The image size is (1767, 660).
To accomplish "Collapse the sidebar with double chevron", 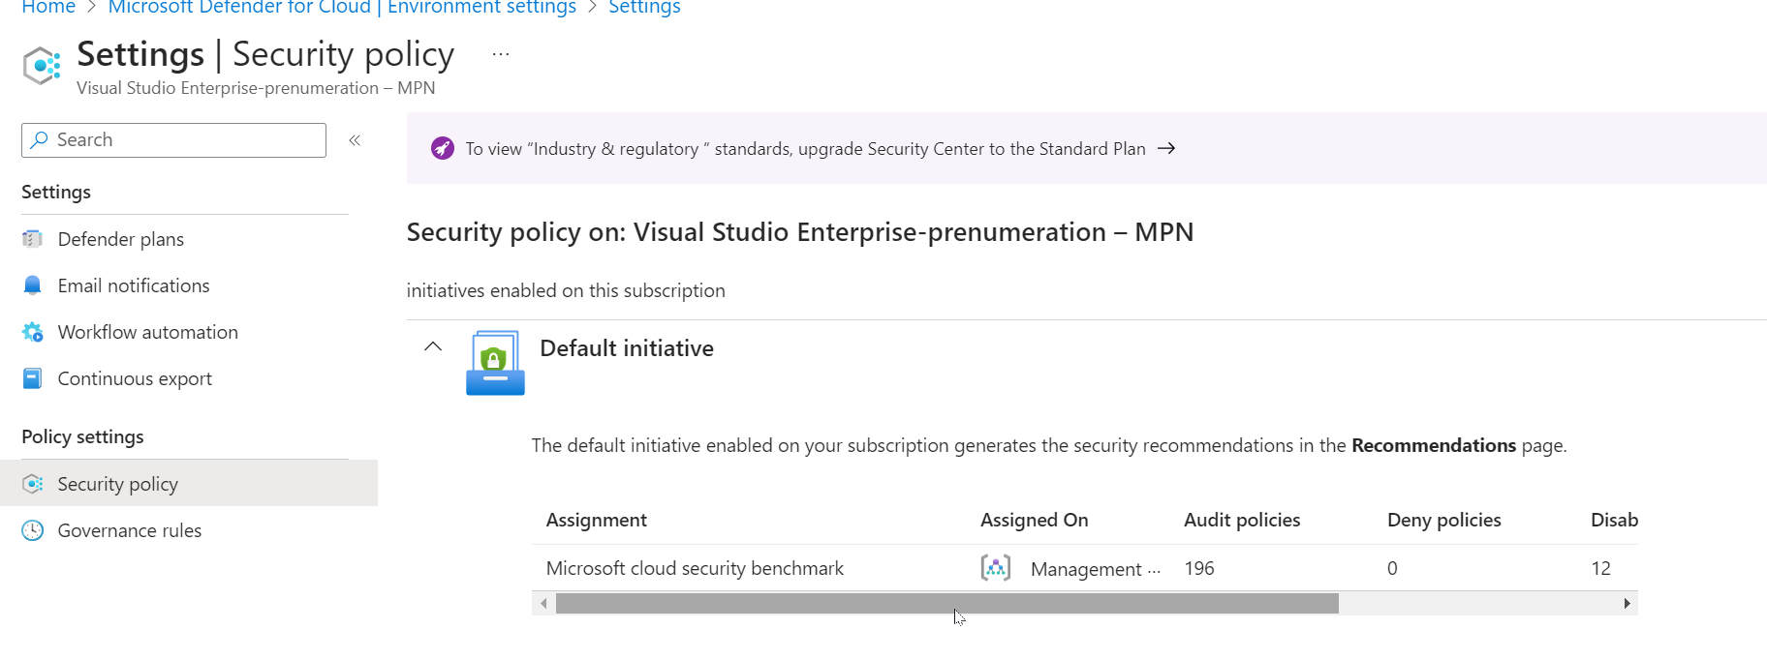I will [x=355, y=140].
